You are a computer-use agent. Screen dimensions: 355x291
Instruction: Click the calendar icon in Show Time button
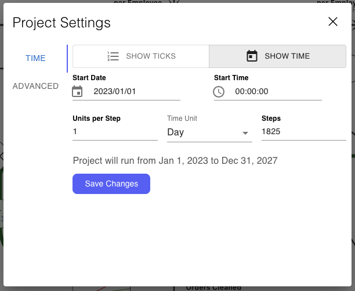[x=252, y=56]
